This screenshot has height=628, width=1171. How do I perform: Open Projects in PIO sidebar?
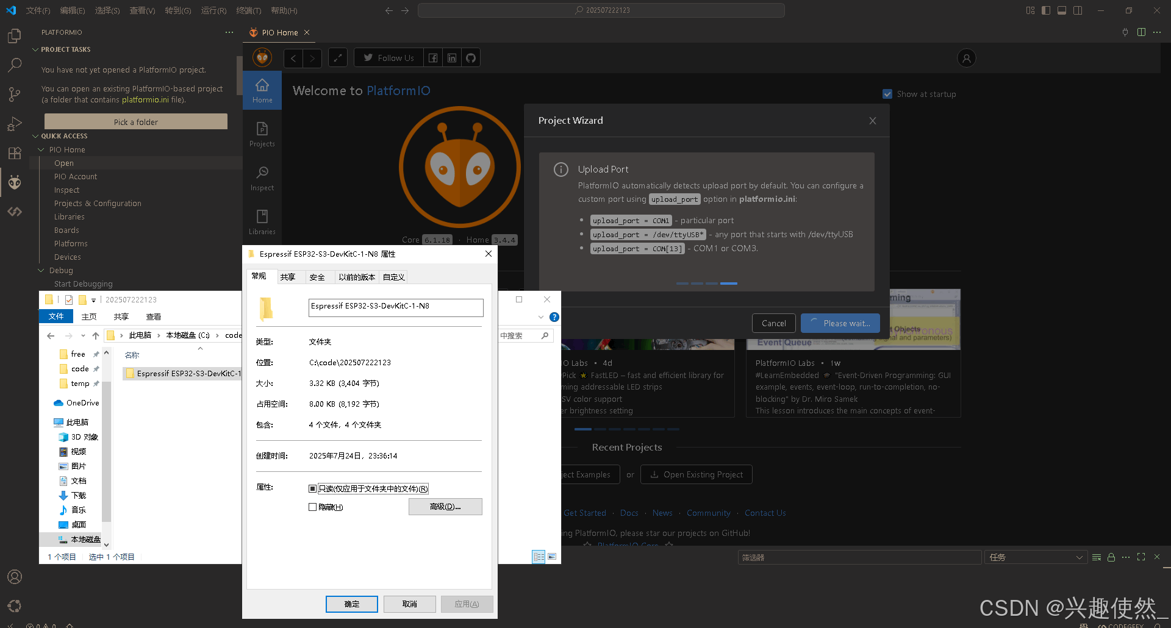click(262, 134)
